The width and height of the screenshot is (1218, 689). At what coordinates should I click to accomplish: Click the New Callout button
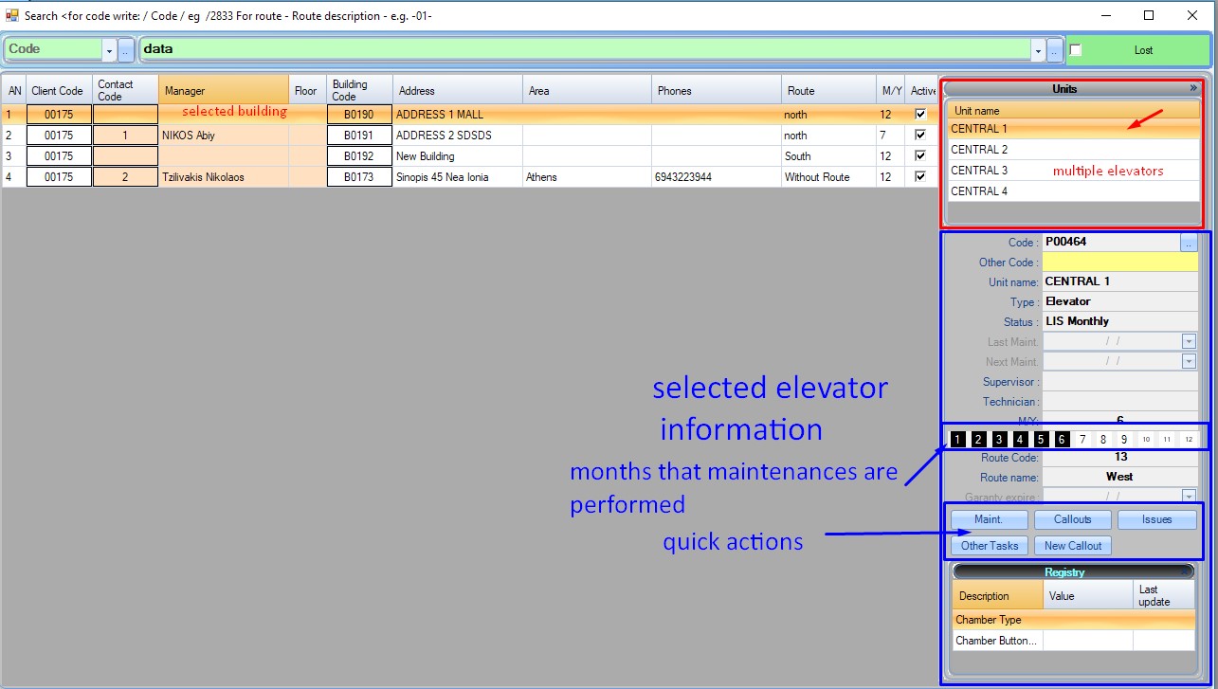coord(1072,546)
